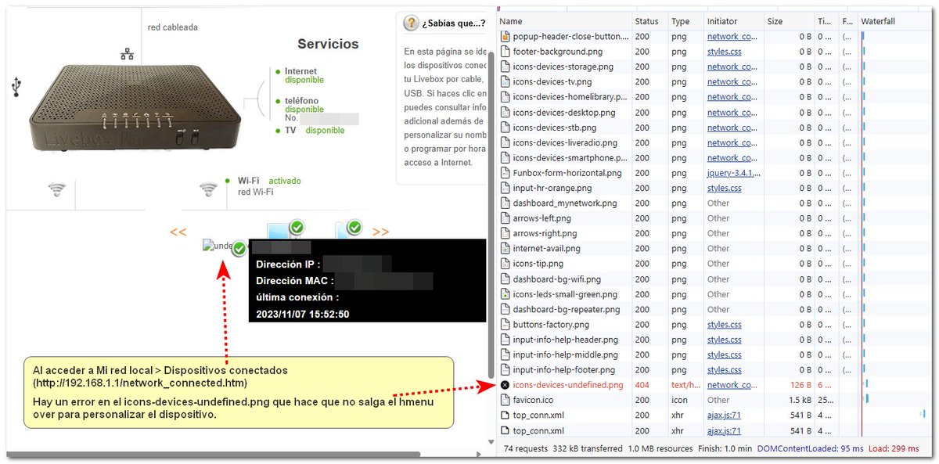
Task: Click file icon of arrows-left.png row
Action: pyautogui.click(x=505, y=218)
